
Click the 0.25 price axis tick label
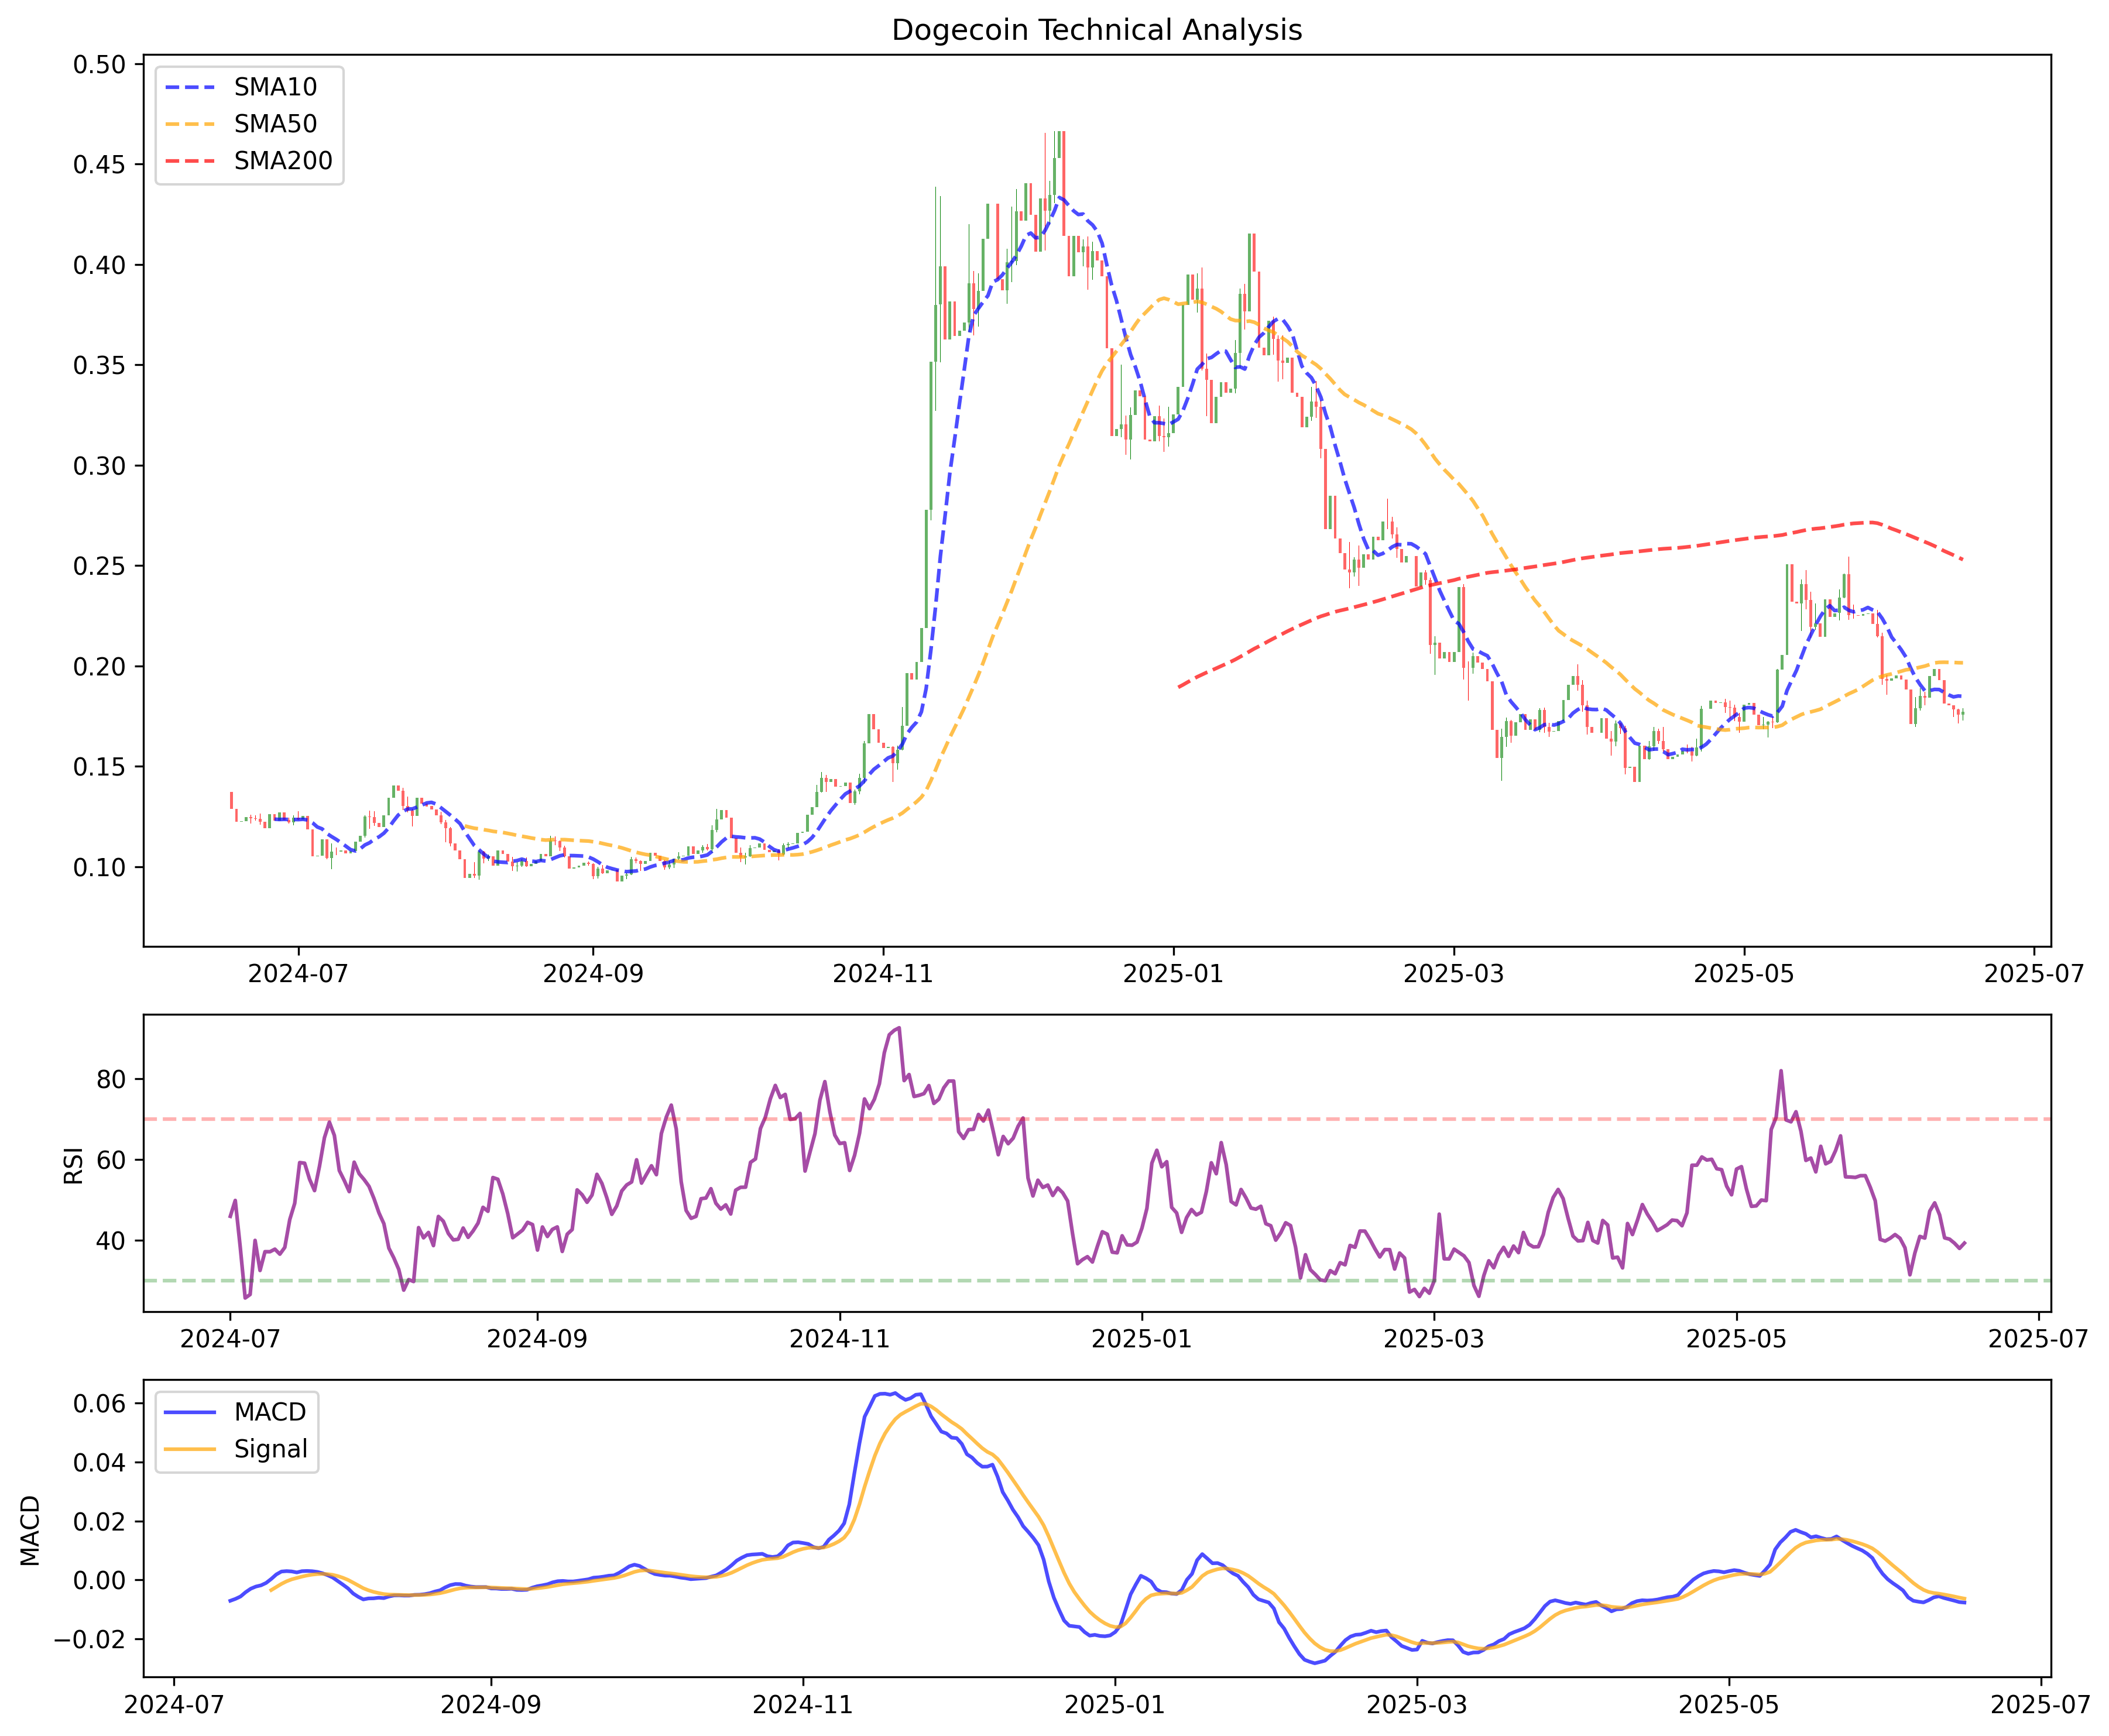[99, 566]
